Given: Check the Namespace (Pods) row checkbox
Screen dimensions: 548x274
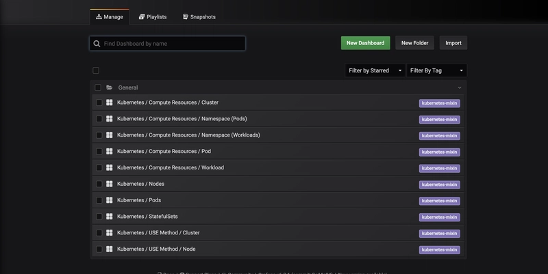Looking at the screenshot, I should 99,119.
